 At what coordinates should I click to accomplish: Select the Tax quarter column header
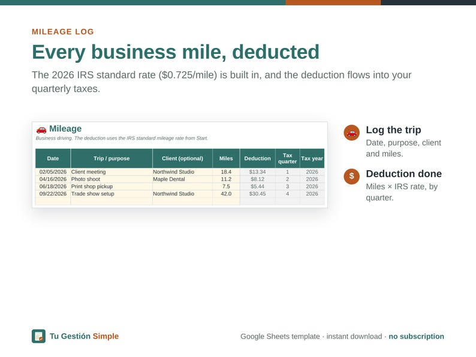(288, 158)
